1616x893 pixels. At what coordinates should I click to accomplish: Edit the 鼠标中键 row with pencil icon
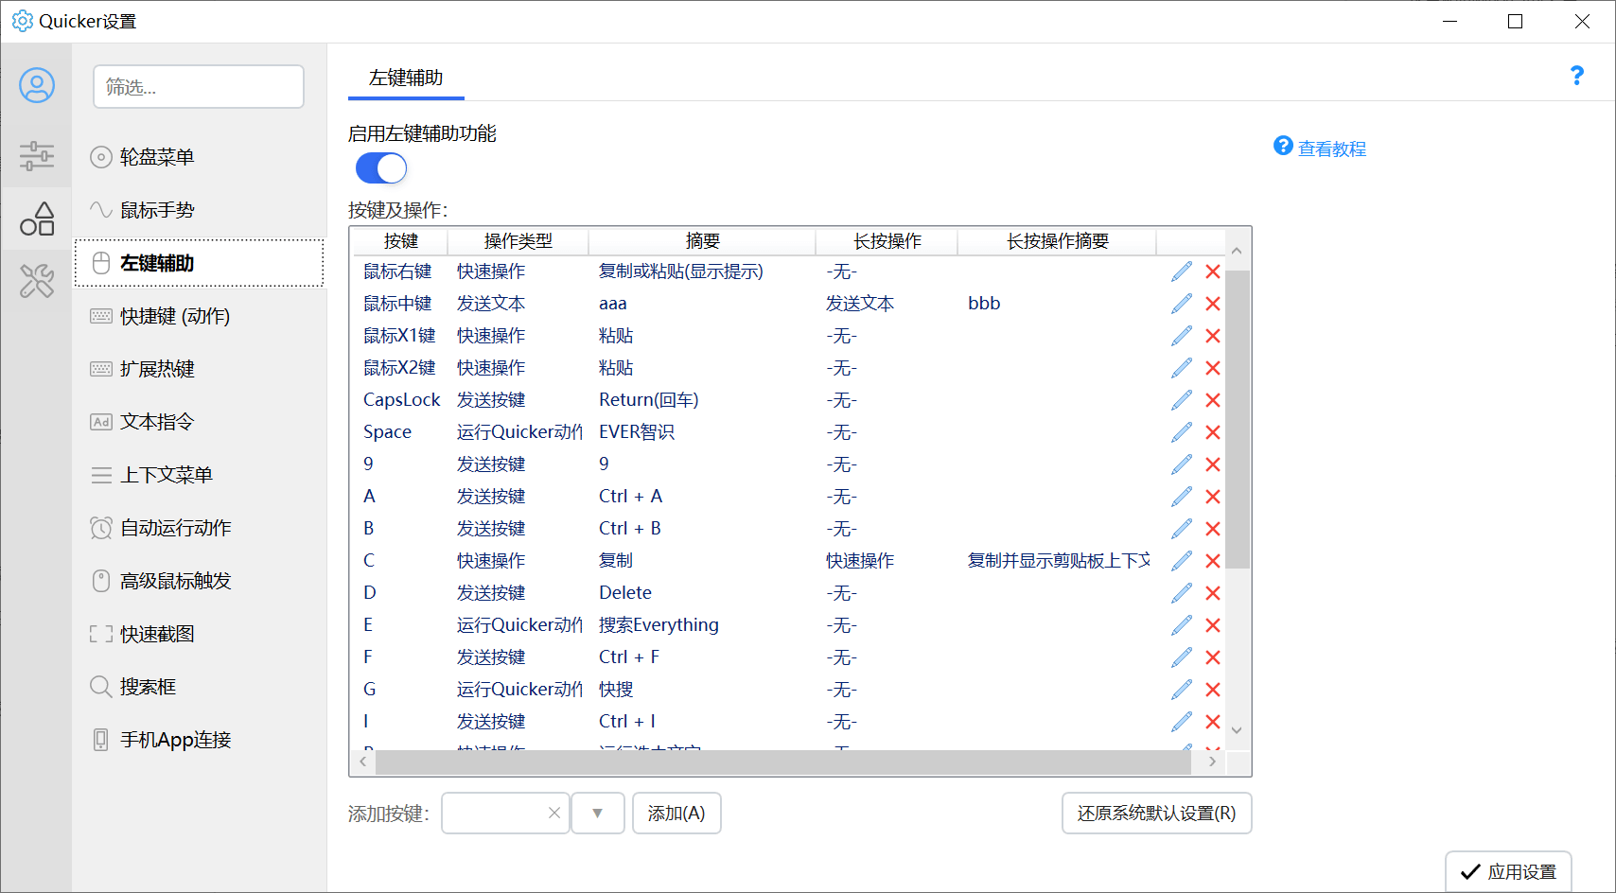1182,304
